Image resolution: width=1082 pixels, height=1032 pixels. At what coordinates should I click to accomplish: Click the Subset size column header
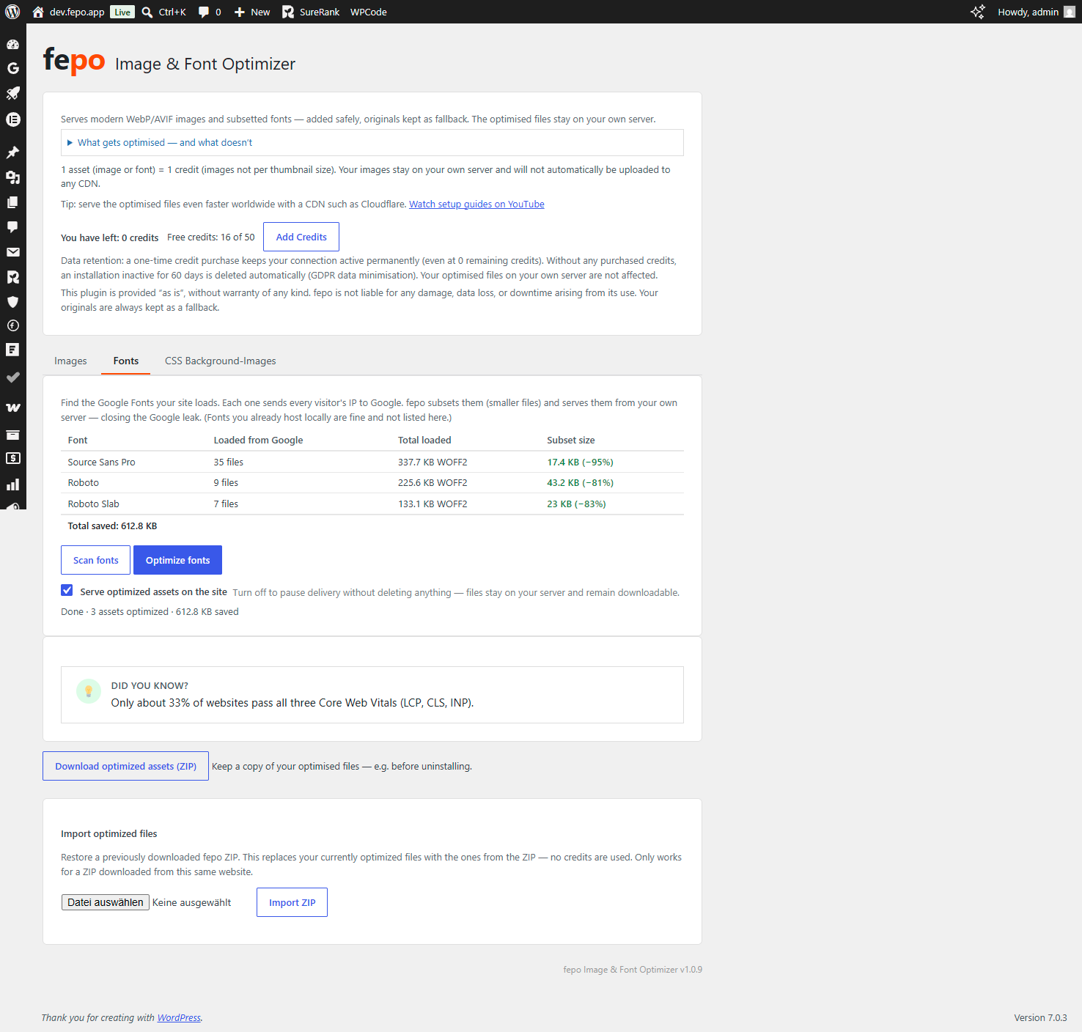tap(571, 440)
